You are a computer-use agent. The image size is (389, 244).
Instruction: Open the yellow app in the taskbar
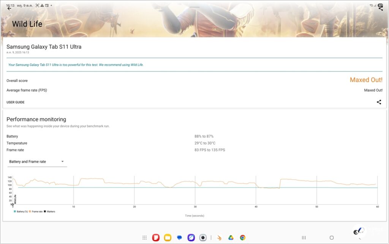pos(167,238)
